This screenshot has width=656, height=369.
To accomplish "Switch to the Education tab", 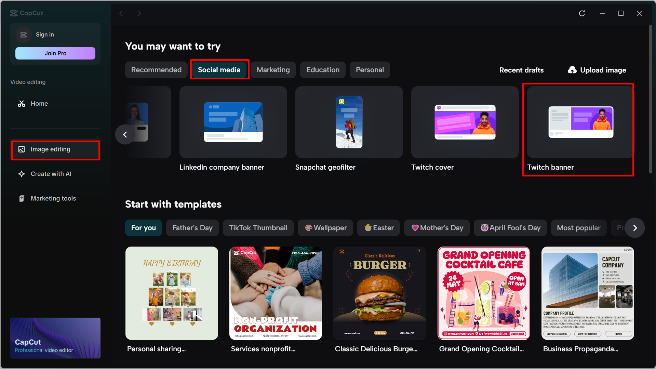I will point(322,69).
